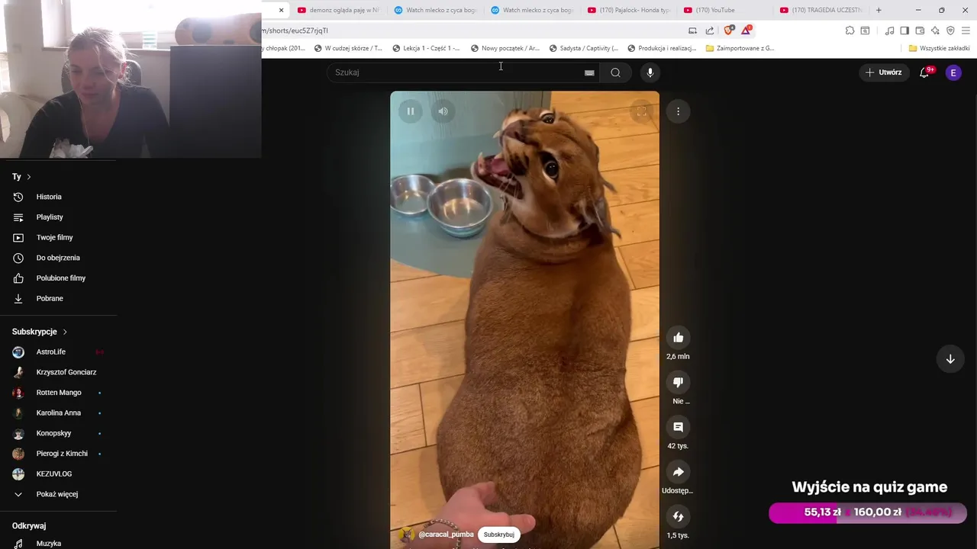Open comments with 42 tys.

click(678, 427)
